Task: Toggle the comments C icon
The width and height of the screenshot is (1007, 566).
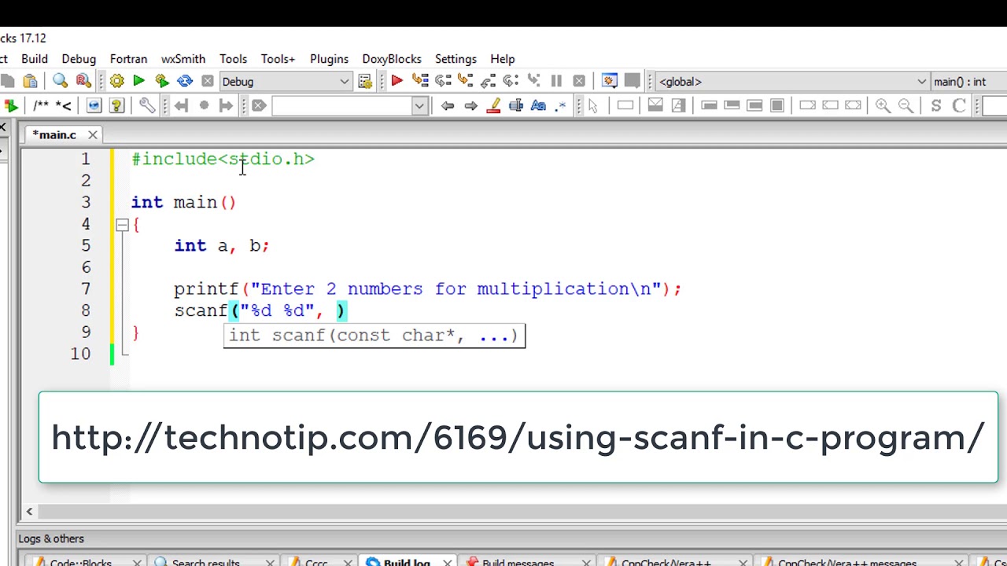Action: click(x=959, y=105)
